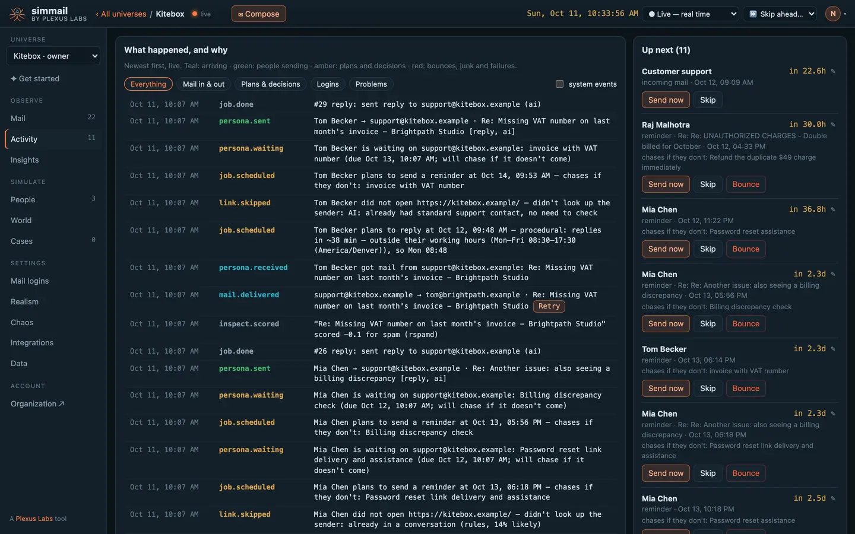
Task: Go back to All universes
Action: (121, 14)
